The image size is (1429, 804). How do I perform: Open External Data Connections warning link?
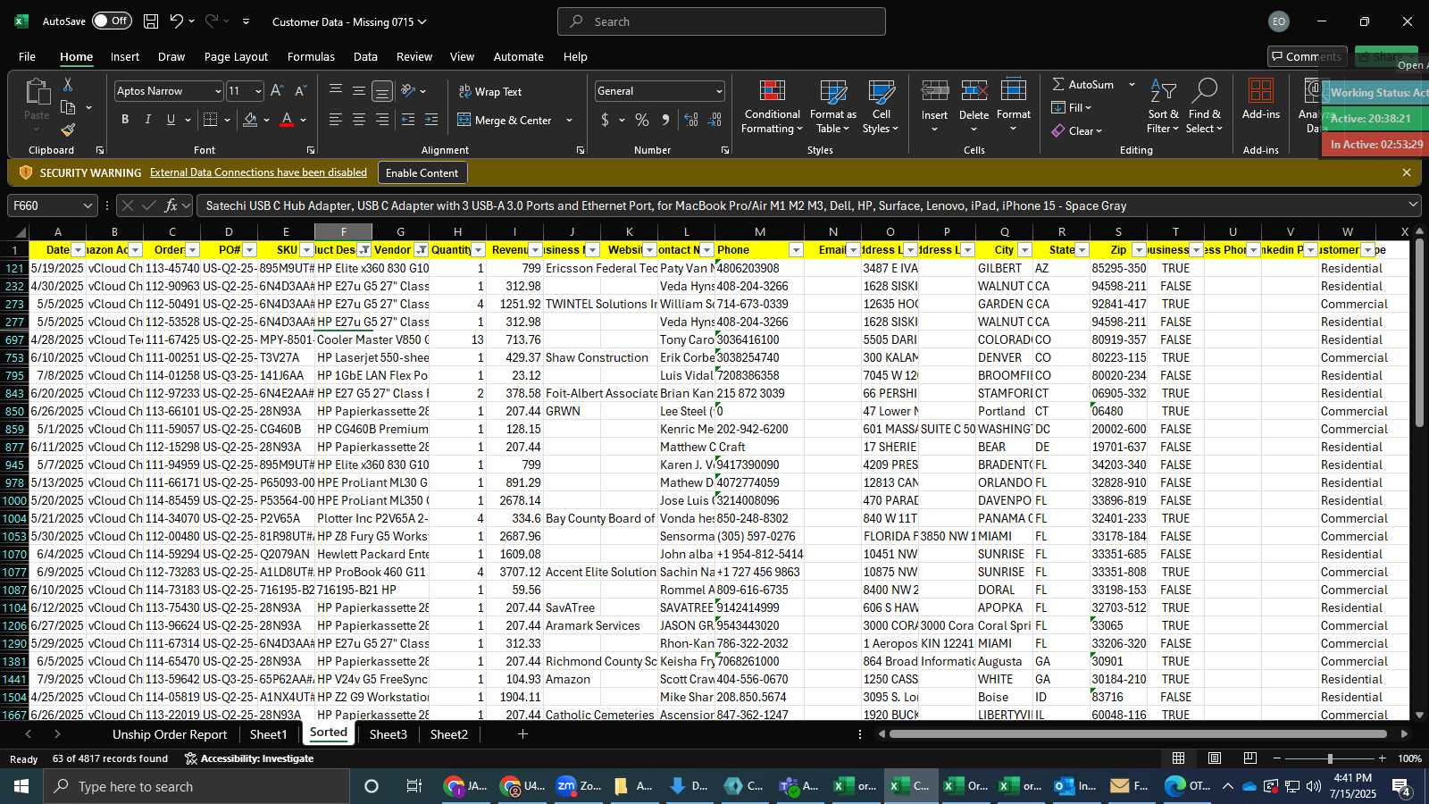point(258,172)
